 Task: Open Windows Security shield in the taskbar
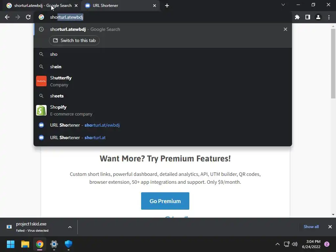pos(69,244)
